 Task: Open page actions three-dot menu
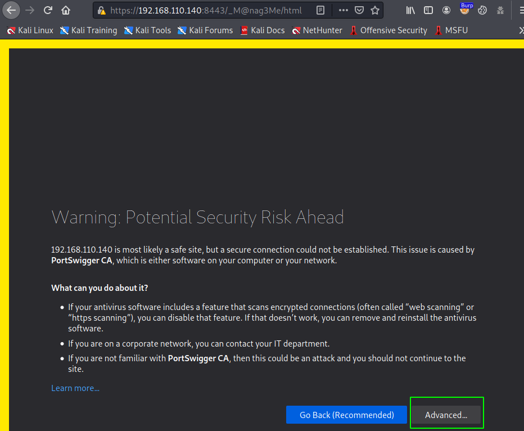(344, 10)
